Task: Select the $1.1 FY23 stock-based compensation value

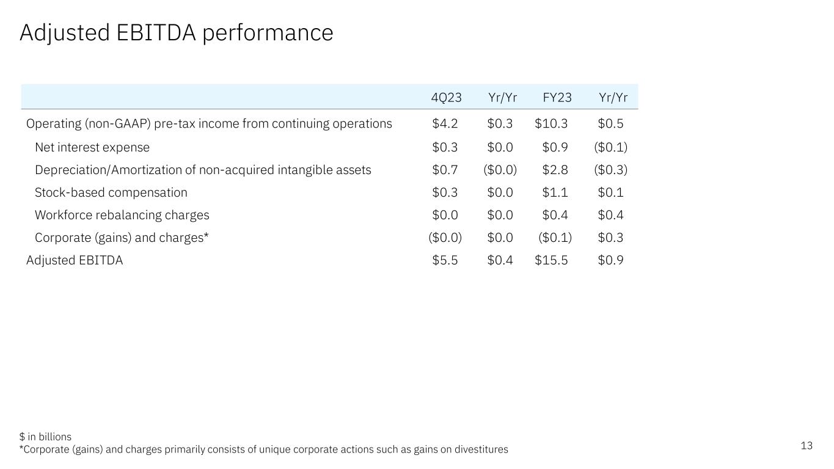Action: tap(555, 192)
